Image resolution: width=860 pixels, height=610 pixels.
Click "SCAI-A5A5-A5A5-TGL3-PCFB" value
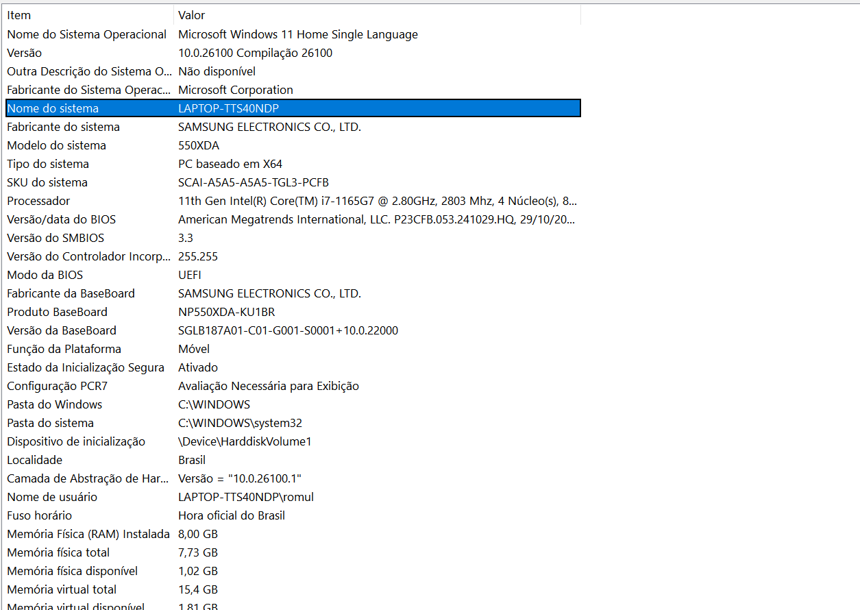[254, 182]
